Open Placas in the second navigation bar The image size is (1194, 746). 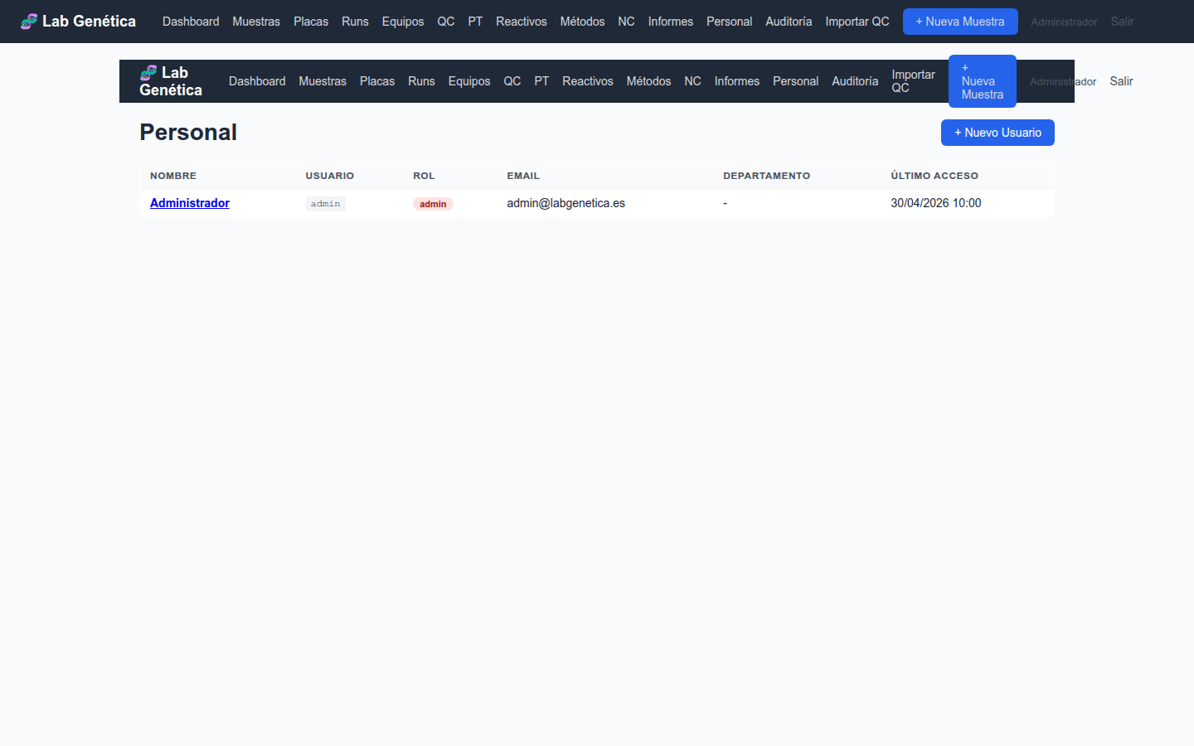pyautogui.click(x=377, y=81)
